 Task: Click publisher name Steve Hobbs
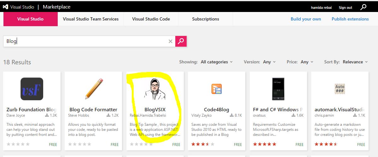coord(79,115)
